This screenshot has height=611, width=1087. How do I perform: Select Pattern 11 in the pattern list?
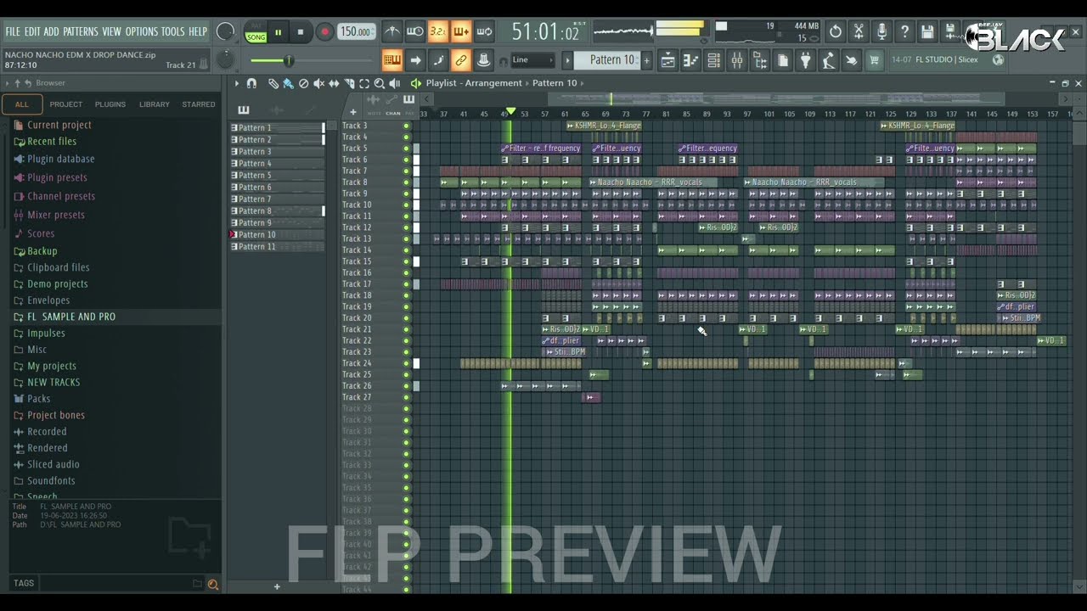(277, 246)
